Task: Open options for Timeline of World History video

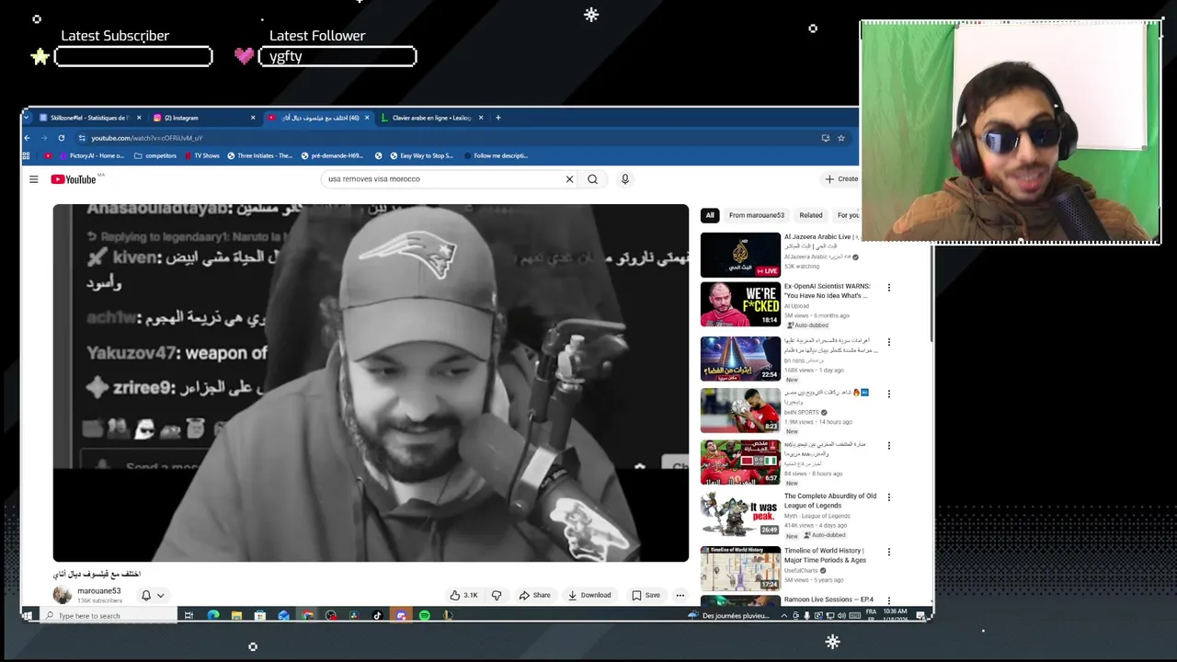Action: pyautogui.click(x=888, y=552)
